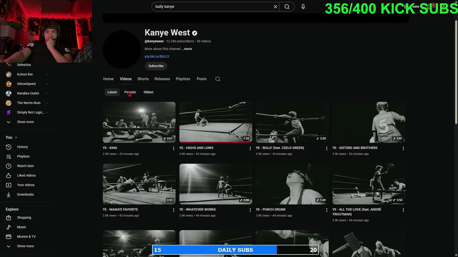
Task: Click the magnifier search button
Action: [x=287, y=6]
